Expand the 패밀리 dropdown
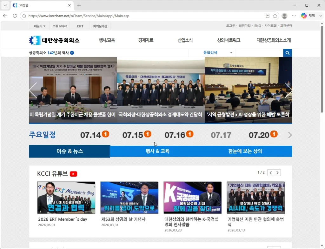 (40, 26)
